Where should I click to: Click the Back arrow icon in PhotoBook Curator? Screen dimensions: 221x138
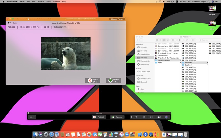coord(9,23)
